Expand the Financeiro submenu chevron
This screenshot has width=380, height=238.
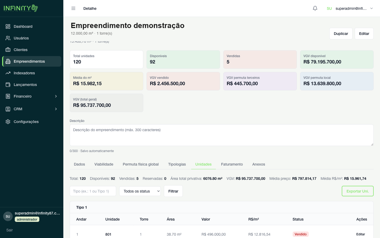click(56, 96)
